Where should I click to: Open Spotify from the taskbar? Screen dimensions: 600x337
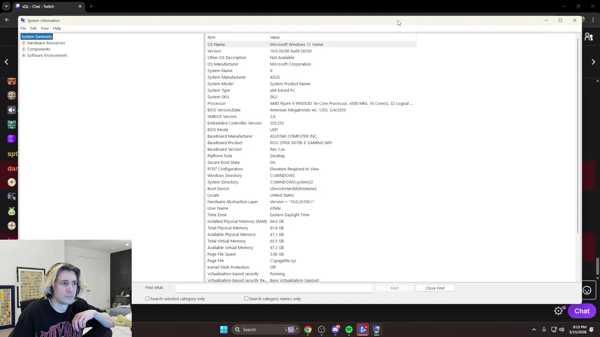click(x=349, y=330)
